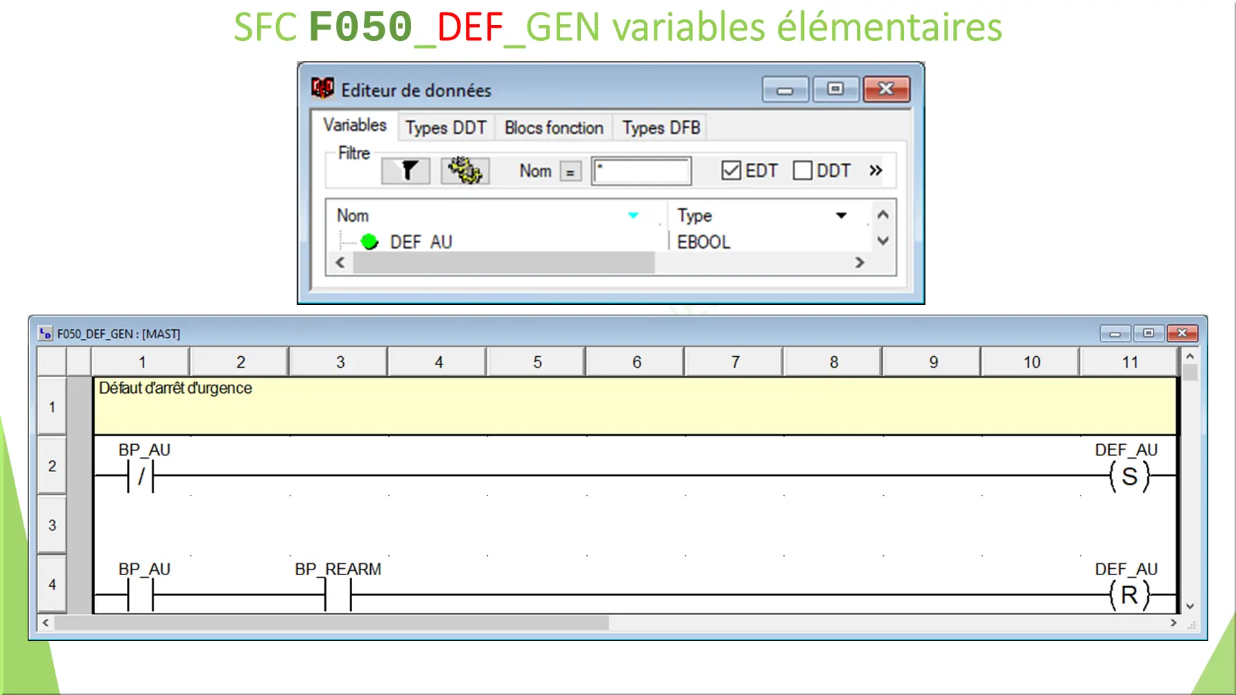The width and height of the screenshot is (1236, 695).
Task: Click the filter funnel icon in Filtre area
Action: [x=406, y=170]
